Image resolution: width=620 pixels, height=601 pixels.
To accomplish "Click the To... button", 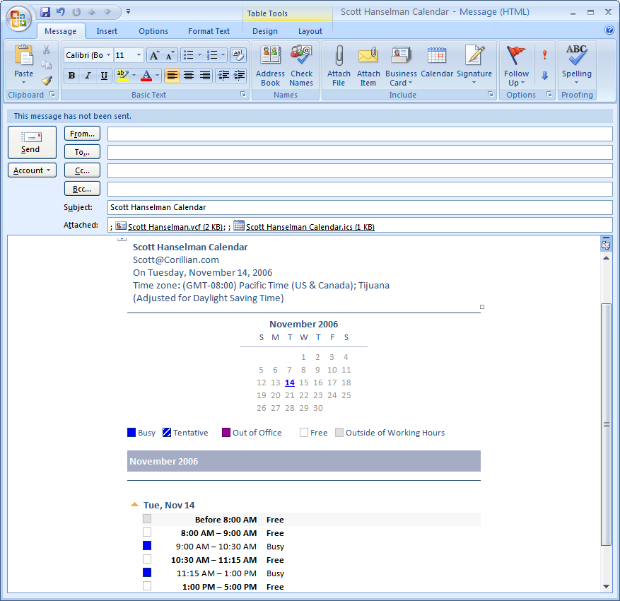I will (x=82, y=152).
